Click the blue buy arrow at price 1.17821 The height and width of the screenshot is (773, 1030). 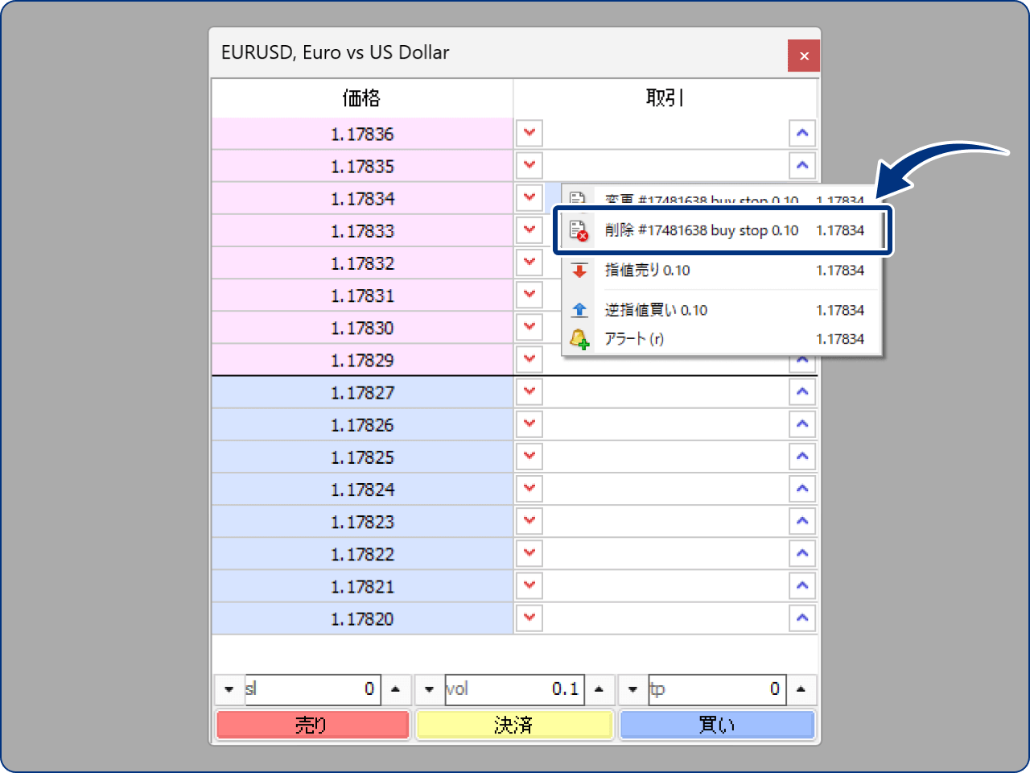[802, 586]
